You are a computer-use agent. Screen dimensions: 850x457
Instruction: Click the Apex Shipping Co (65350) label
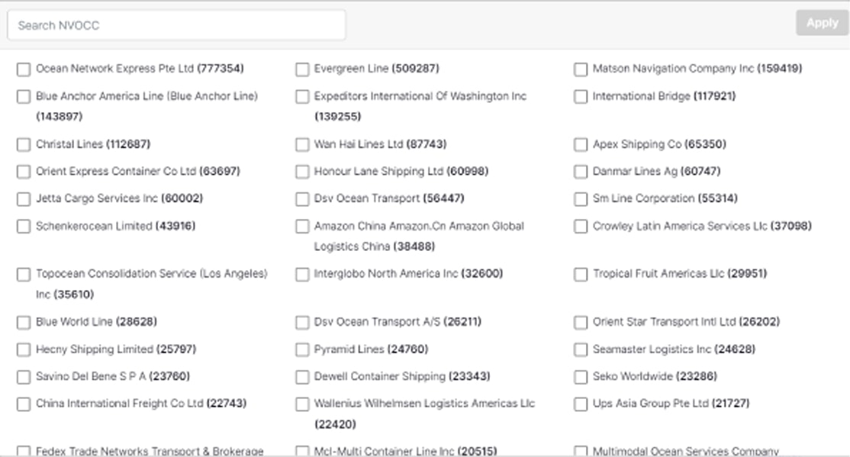[659, 144]
